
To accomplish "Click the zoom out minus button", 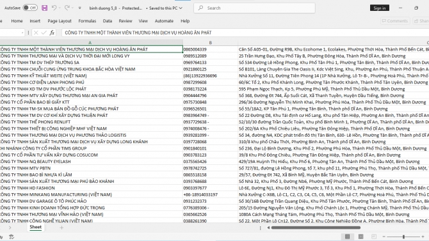I will point(384,237).
